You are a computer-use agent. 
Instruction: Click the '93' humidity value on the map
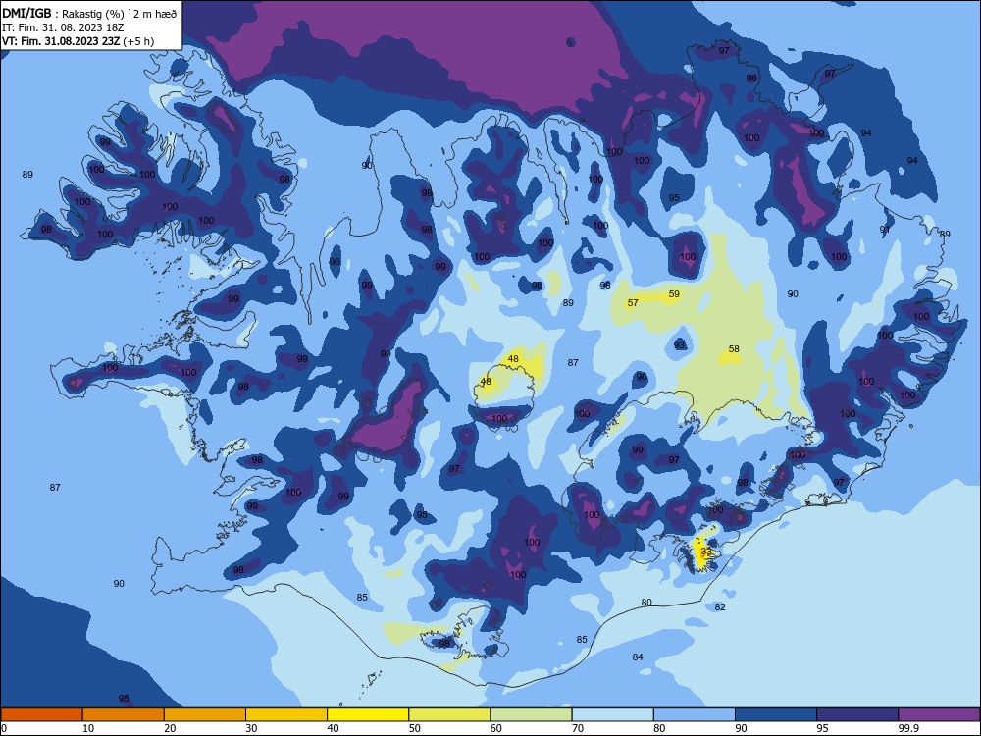[680, 344]
